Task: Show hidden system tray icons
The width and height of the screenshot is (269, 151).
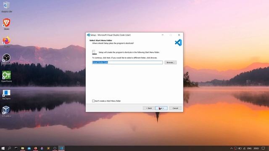Action: tap(231, 148)
